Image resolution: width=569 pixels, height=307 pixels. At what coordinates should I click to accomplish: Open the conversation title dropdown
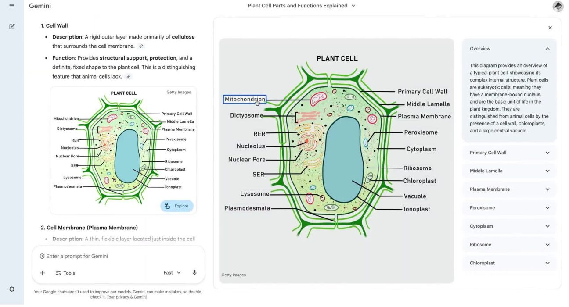click(x=302, y=6)
